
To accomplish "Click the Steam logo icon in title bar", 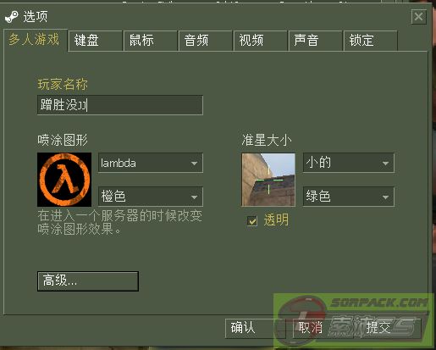I will coord(12,16).
